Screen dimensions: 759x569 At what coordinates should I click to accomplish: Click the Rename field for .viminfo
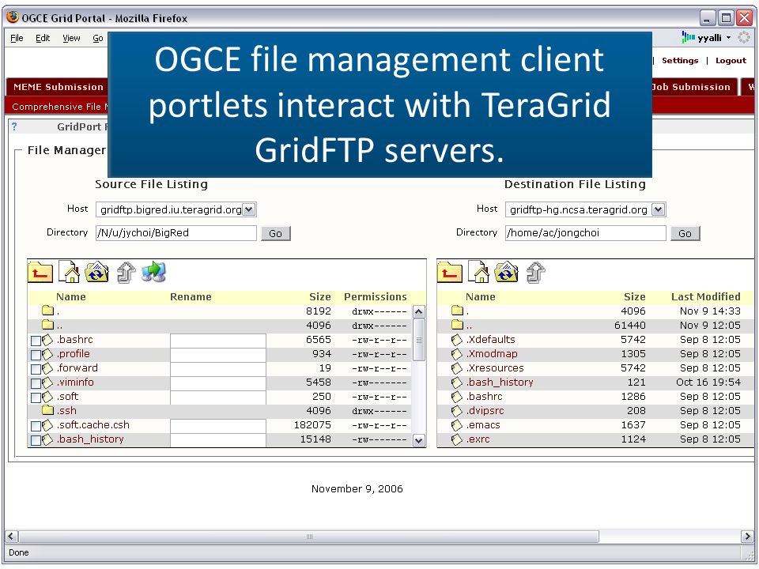coord(218,383)
